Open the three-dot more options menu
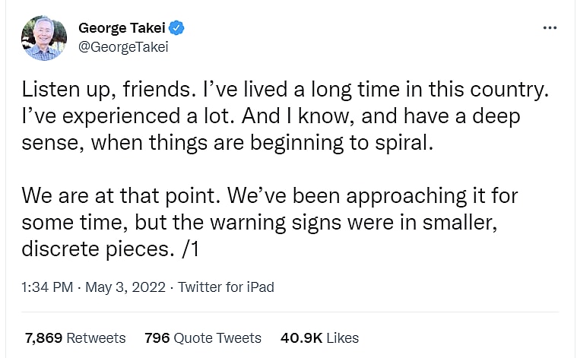This screenshot has height=358, width=577. [550, 28]
